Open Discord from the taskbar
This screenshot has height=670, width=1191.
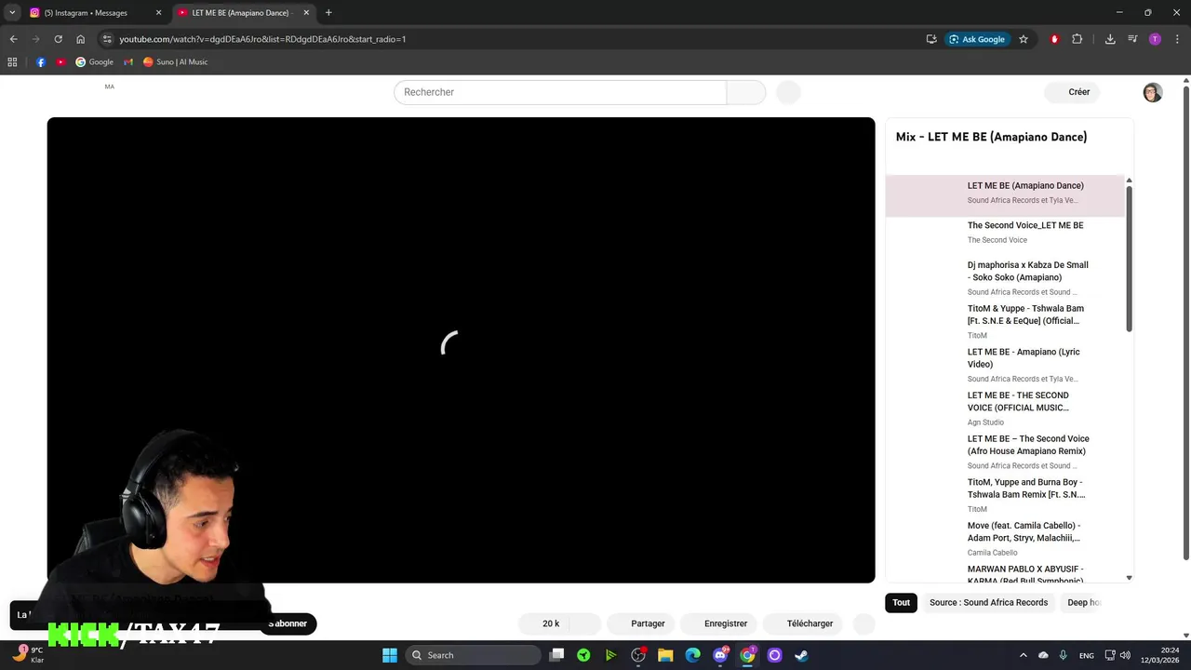pyautogui.click(x=719, y=655)
